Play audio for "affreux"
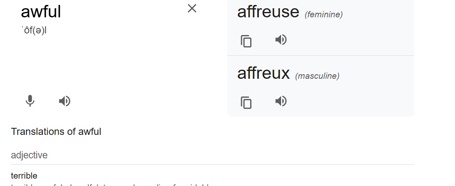455x186 pixels. coord(281,101)
